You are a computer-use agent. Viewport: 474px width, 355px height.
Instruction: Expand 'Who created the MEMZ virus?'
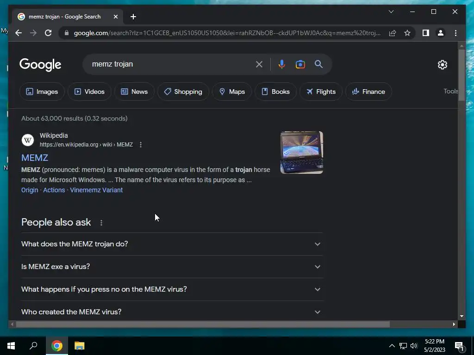click(x=172, y=312)
